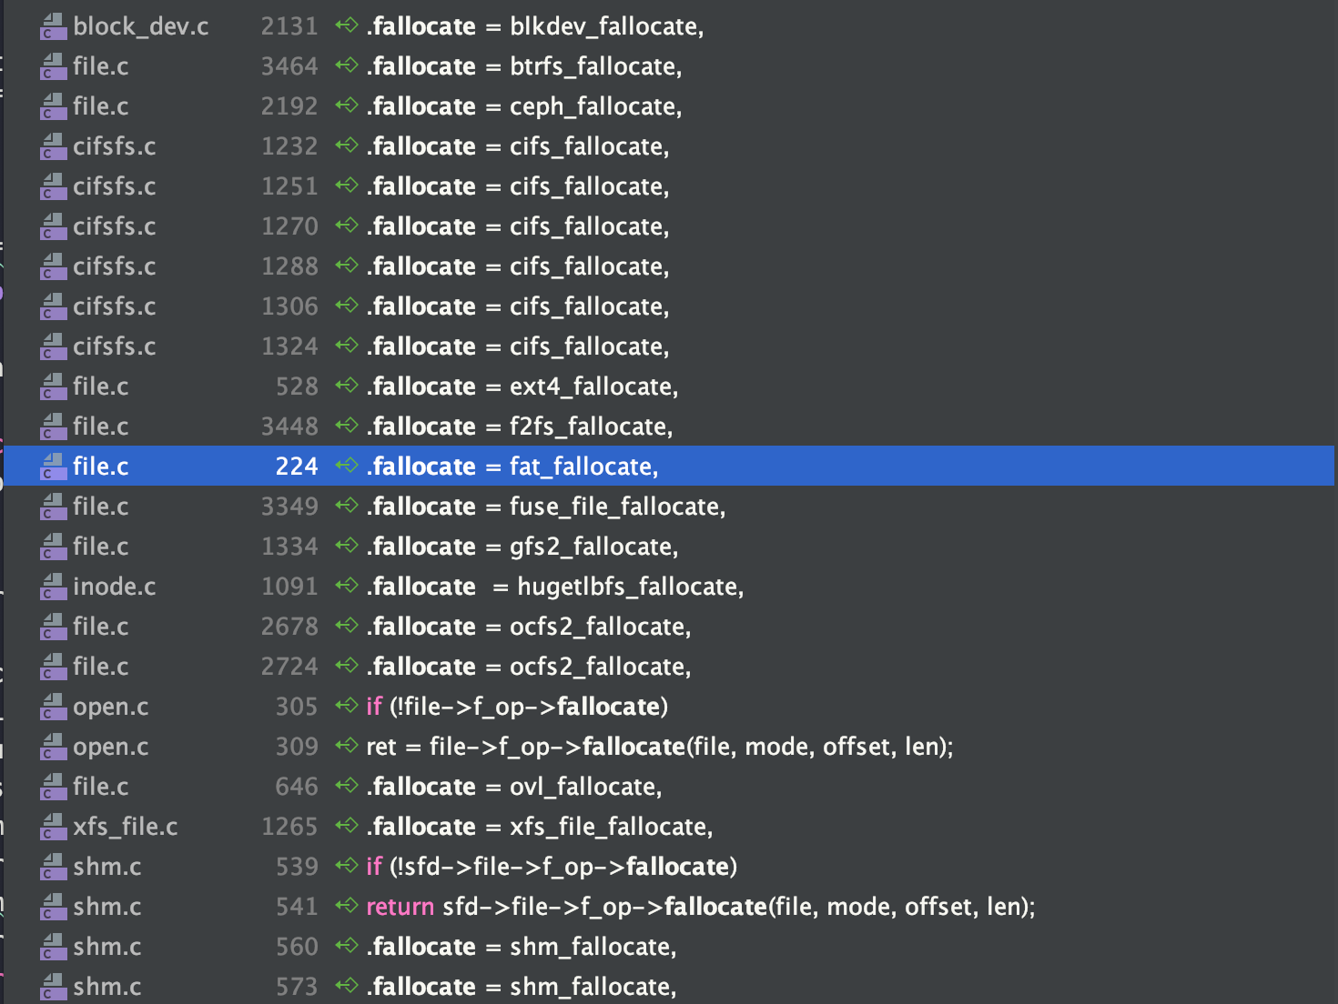The height and width of the screenshot is (1004, 1338).
Task: Click the cifsfs.c row at line 1306
Action: (x=670, y=306)
